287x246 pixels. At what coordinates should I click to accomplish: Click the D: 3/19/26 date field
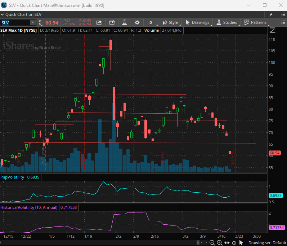pos(49,30)
